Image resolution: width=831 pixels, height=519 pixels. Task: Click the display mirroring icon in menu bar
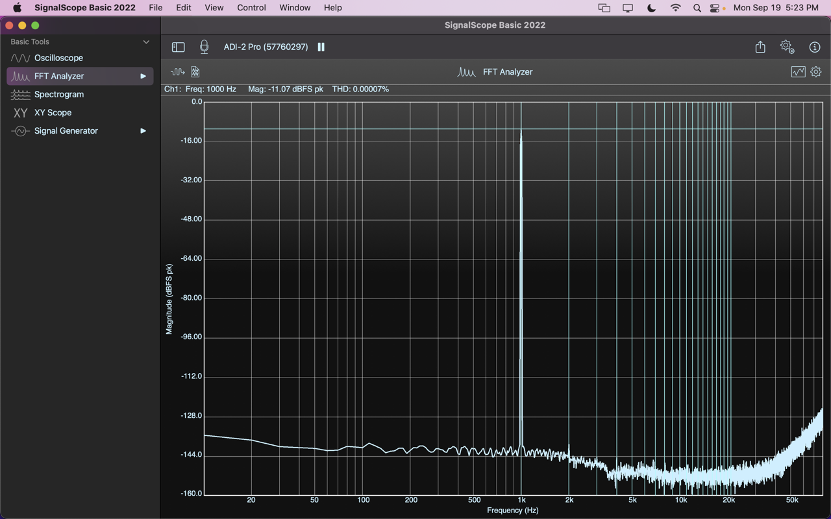[628, 8]
